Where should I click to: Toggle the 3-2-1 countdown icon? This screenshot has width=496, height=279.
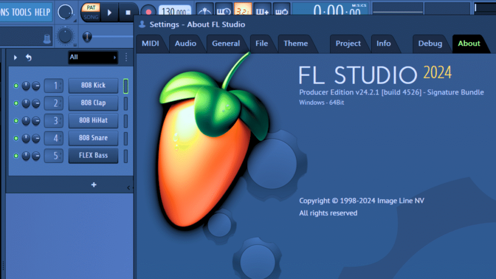(x=243, y=11)
